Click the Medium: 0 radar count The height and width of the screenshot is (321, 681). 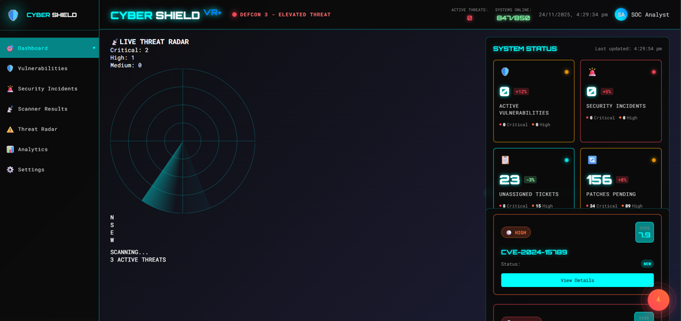pyautogui.click(x=126, y=65)
